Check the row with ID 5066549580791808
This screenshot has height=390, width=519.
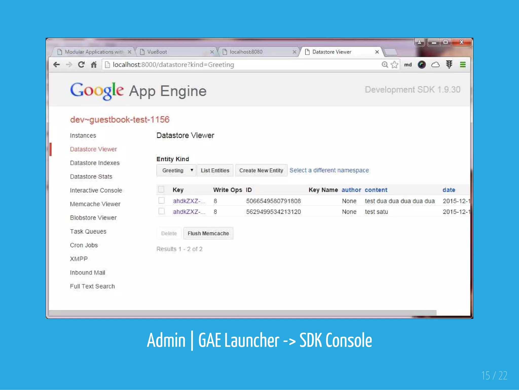click(161, 200)
